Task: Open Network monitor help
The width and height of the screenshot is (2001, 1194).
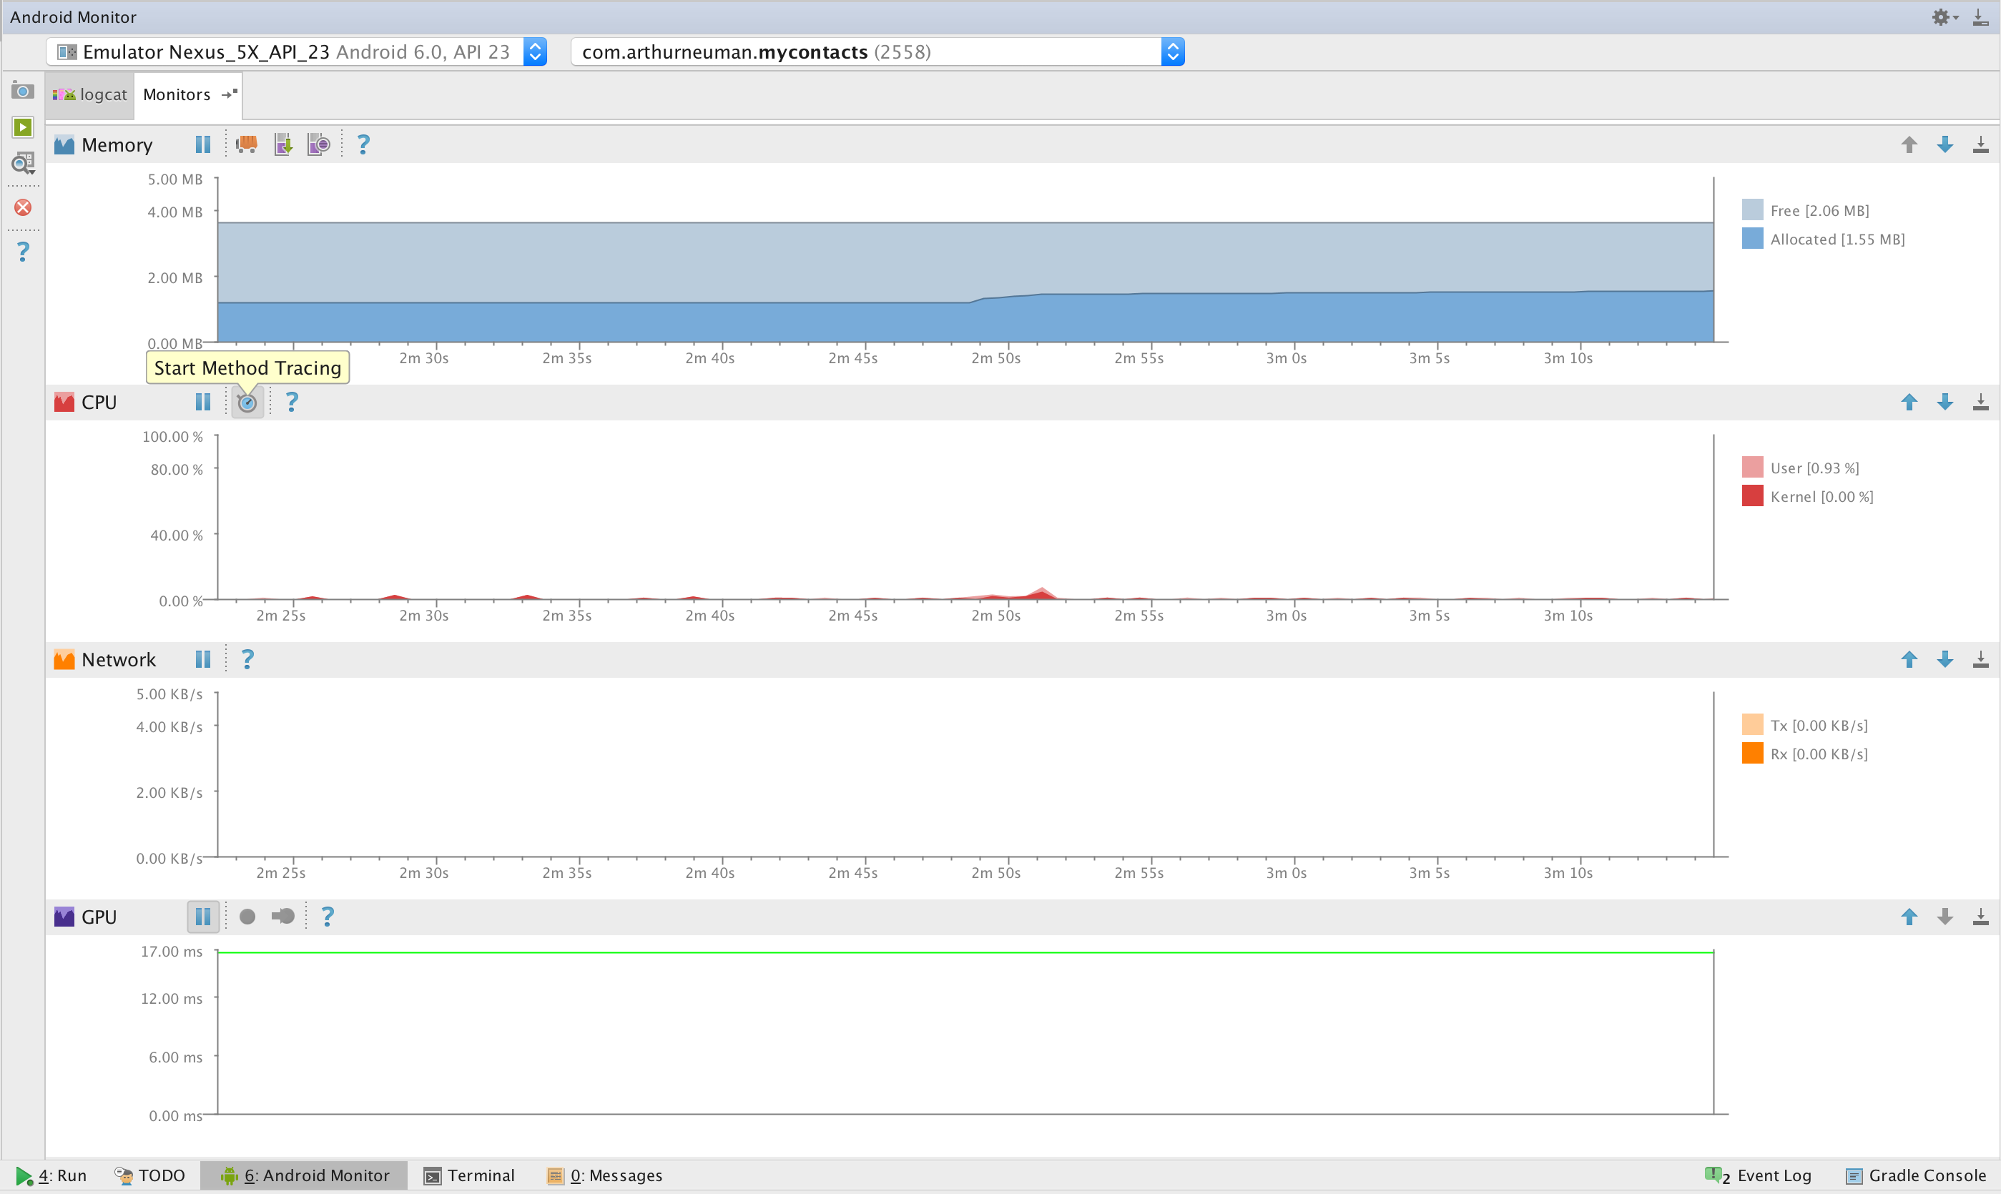Action: (x=248, y=660)
